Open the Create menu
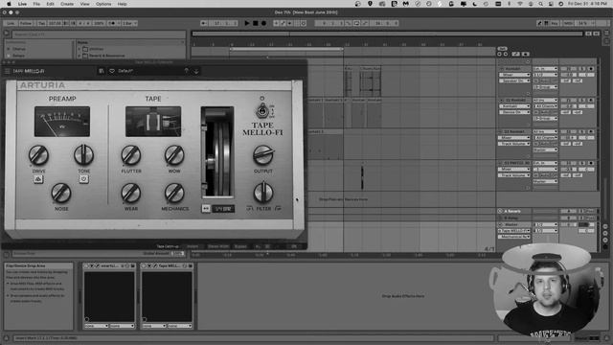The width and height of the screenshot is (613, 345). (67, 4)
